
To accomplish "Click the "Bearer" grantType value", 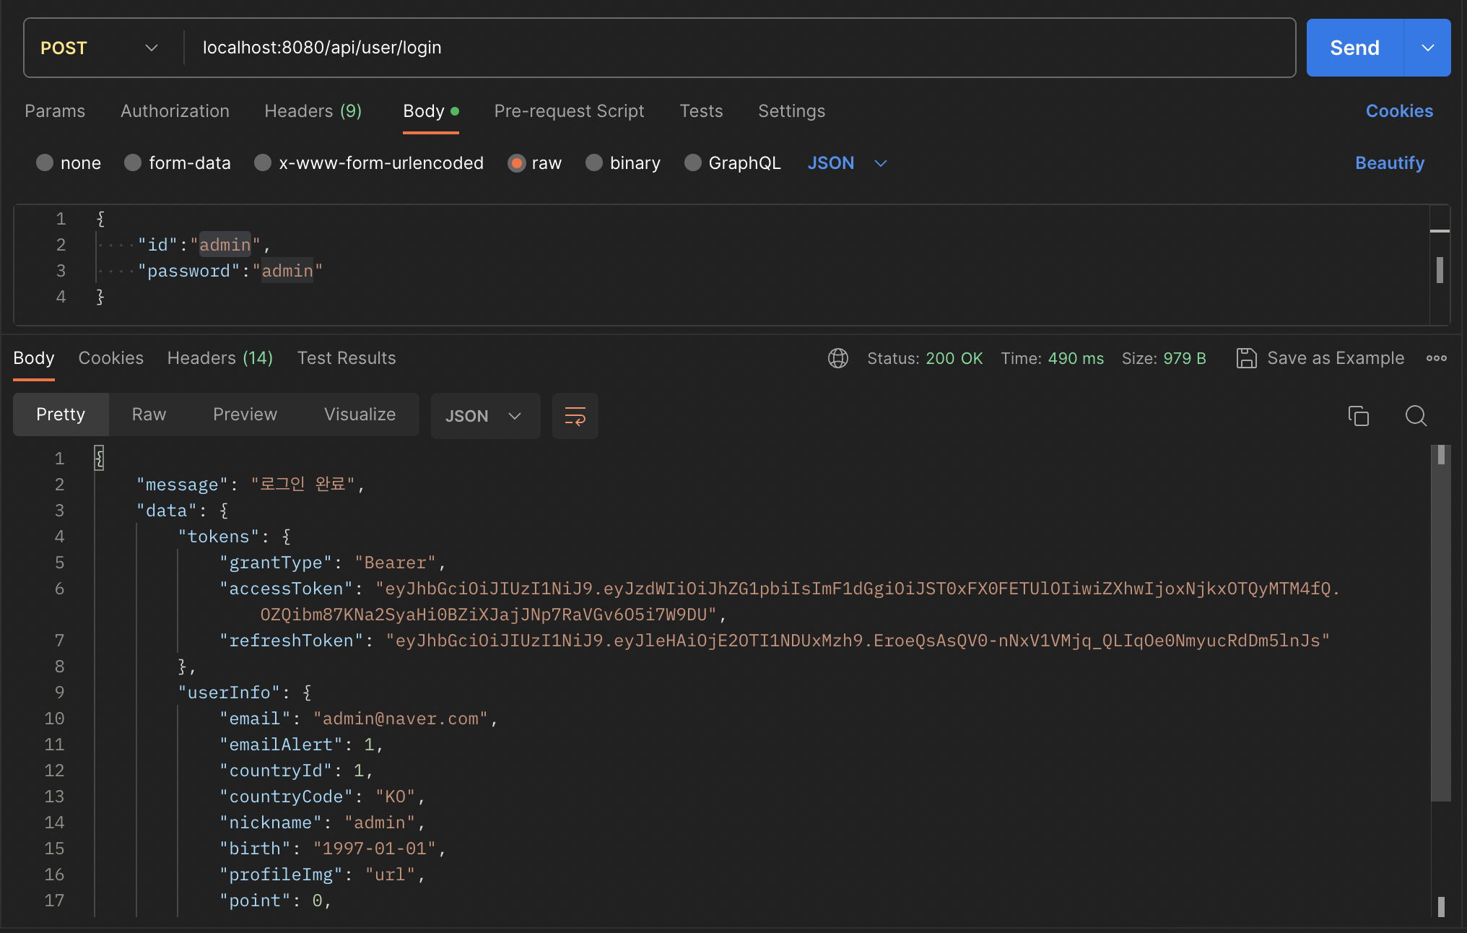I will [395, 563].
